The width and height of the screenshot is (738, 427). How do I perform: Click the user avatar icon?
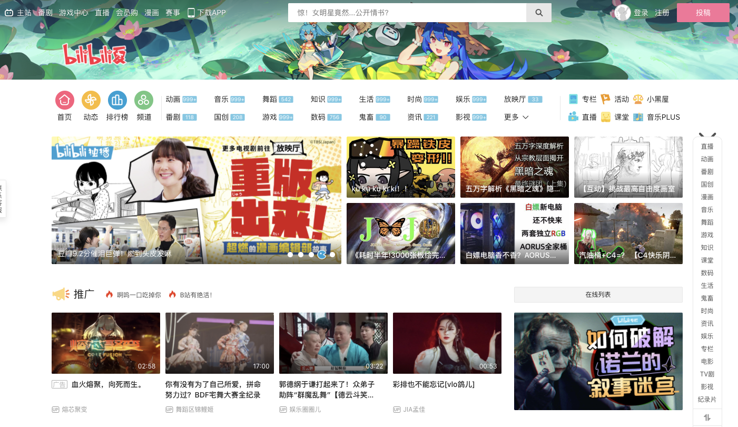coord(623,13)
